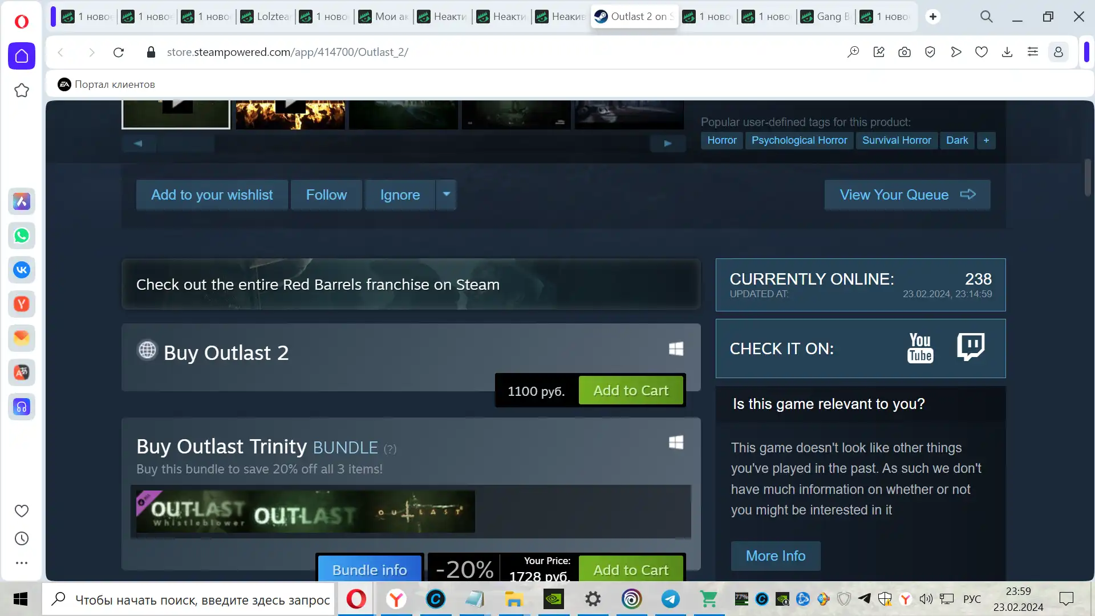1095x616 pixels.
Task: Click Ignore button
Action: [x=400, y=194]
